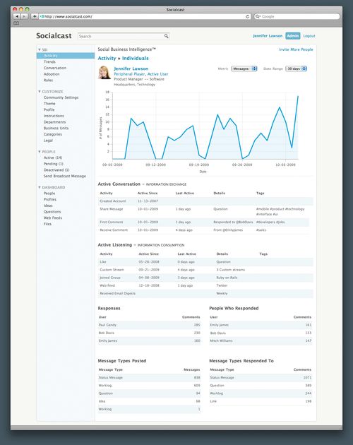Open the Date Range 30 days dropdown

point(296,69)
